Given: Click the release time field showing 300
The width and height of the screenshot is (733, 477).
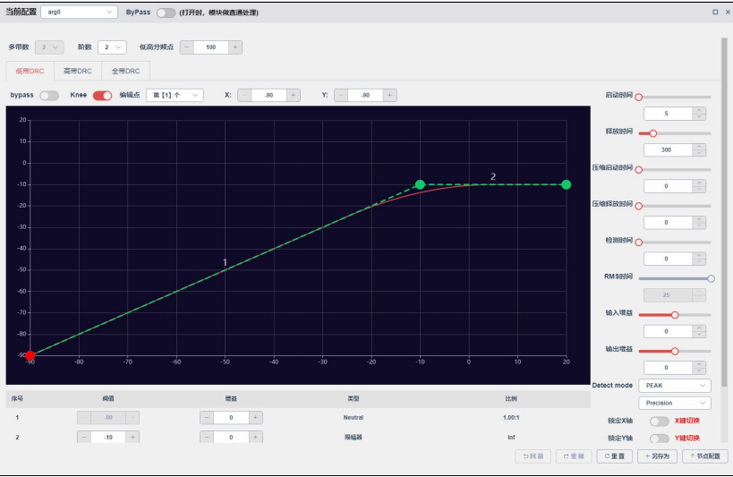Looking at the screenshot, I should [x=668, y=150].
